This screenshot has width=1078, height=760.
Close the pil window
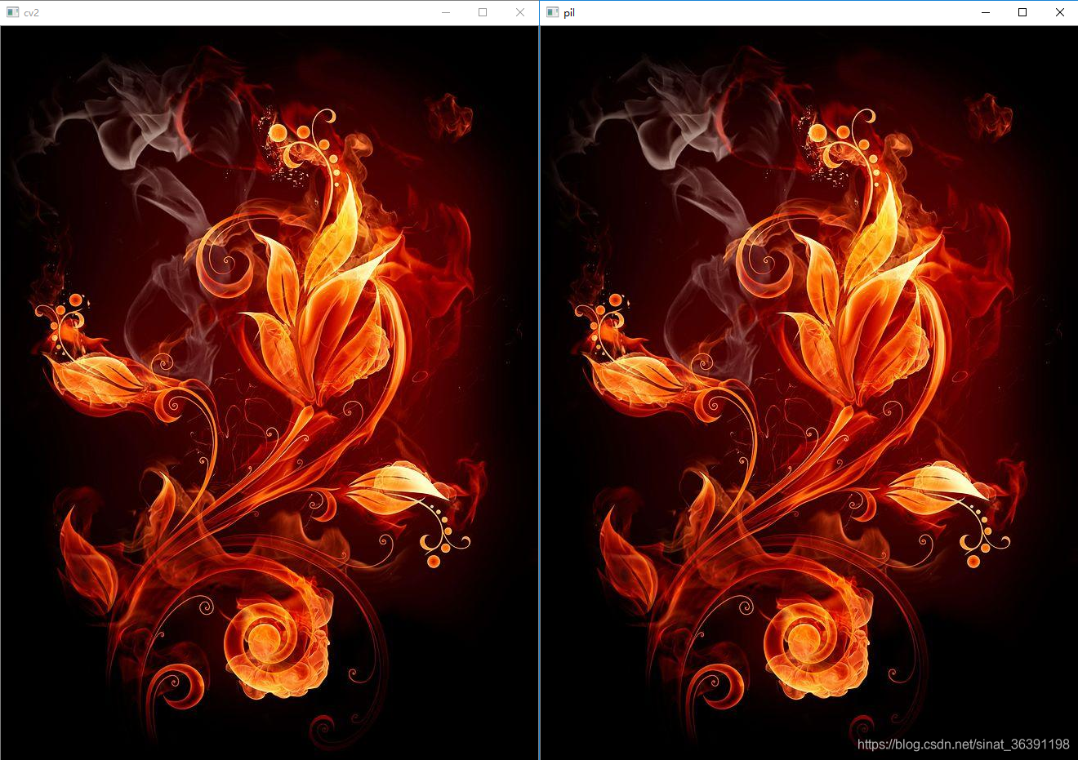(x=1059, y=12)
